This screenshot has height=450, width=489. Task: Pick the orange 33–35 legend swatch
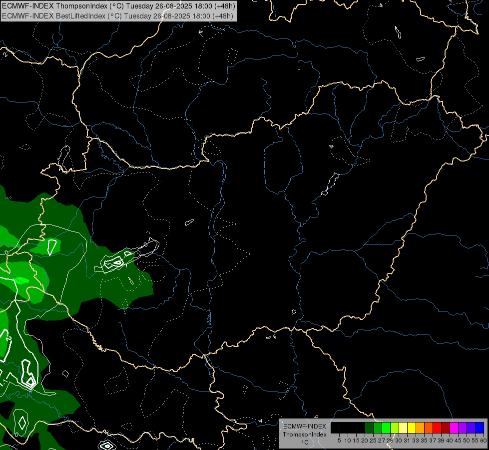click(x=420, y=427)
